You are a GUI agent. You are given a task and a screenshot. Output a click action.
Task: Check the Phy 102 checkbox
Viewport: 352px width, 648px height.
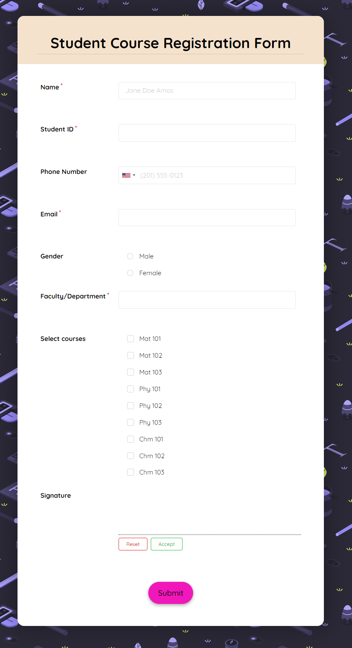[130, 406]
